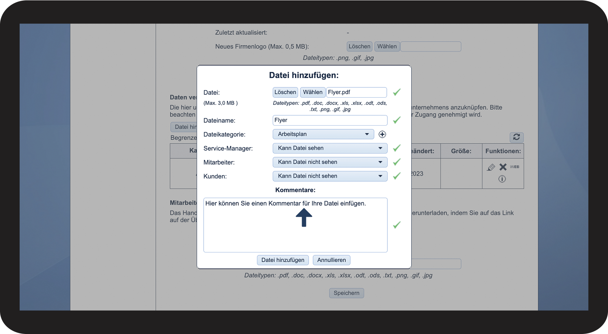This screenshot has width=608, height=334.
Task: Click the Speichern button at page bottom
Action: [x=346, y=293]
